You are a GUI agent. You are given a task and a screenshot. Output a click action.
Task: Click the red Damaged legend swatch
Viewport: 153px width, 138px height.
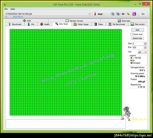[131, 63]
